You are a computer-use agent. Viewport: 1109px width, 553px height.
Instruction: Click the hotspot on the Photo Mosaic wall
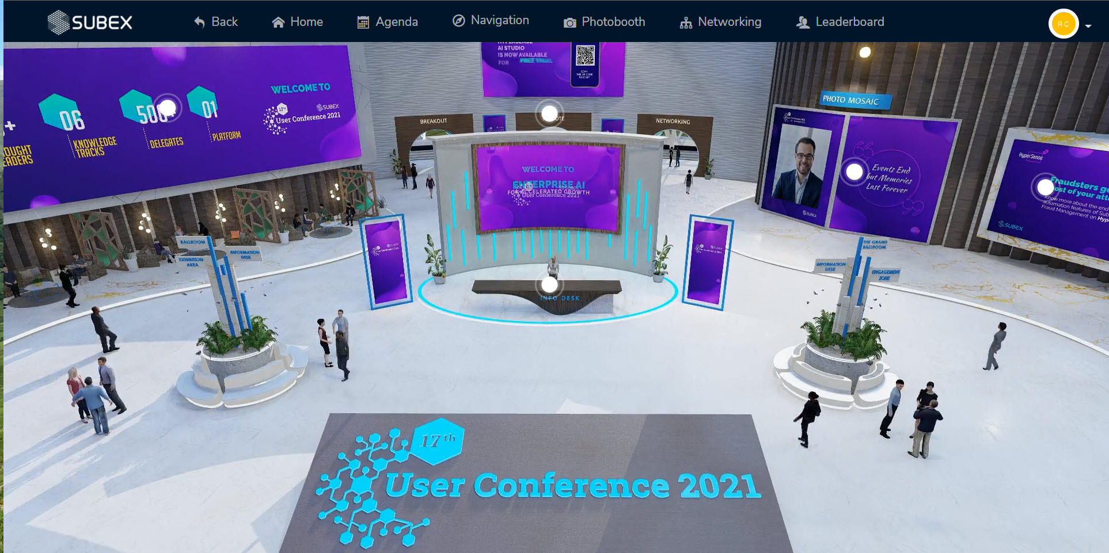854,171
